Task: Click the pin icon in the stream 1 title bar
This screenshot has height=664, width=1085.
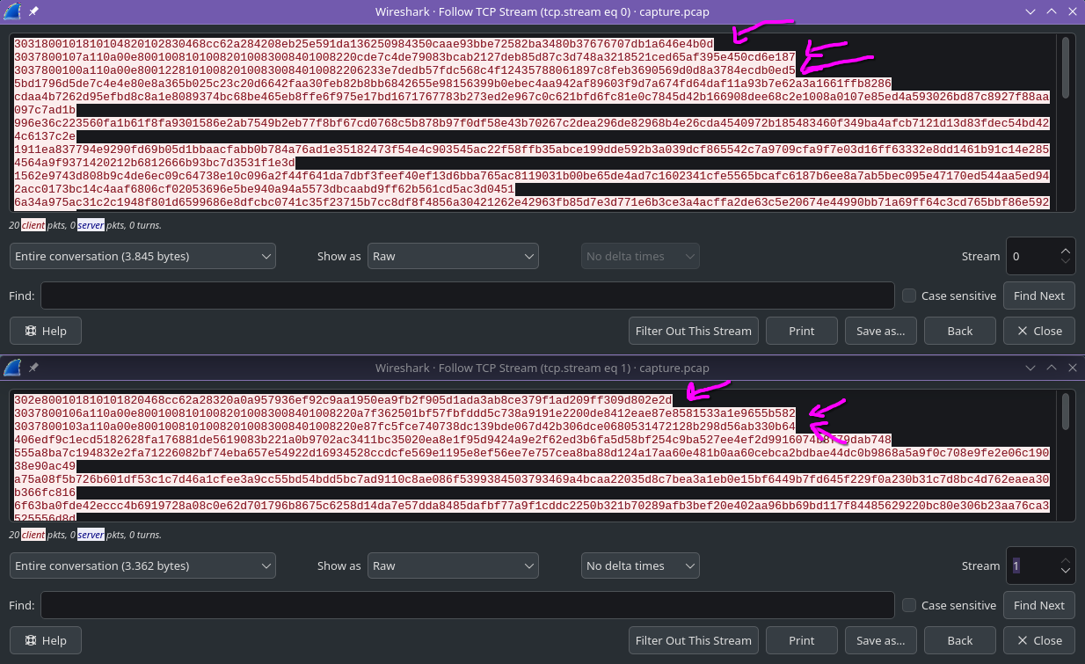Action: [33, 368]
